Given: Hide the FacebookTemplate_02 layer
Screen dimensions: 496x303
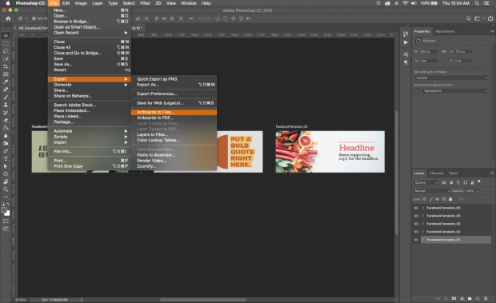Looking at the screenshot, I should coord(416,232).
